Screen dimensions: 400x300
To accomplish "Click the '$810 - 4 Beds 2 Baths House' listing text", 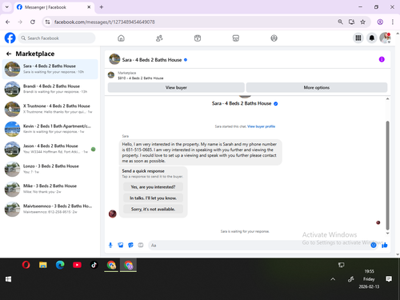I will click(141, 78).
